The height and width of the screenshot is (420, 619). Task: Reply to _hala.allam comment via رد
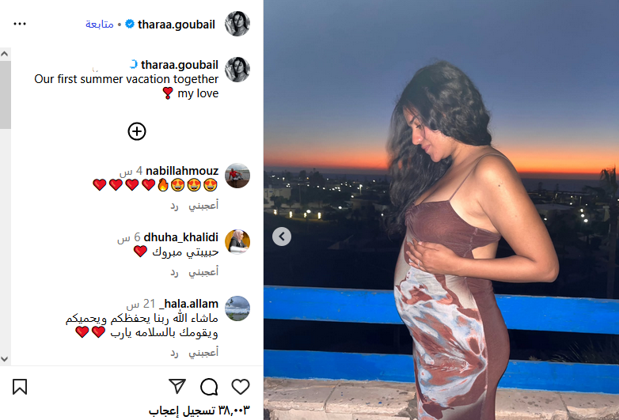pyautogui.click(x=174, y=353)
